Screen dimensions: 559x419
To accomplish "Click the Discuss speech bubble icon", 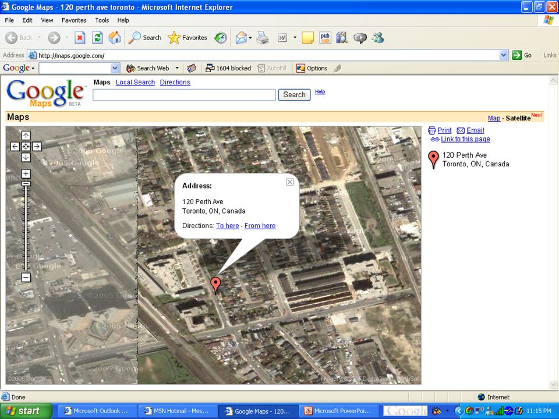I will [360, 38].
